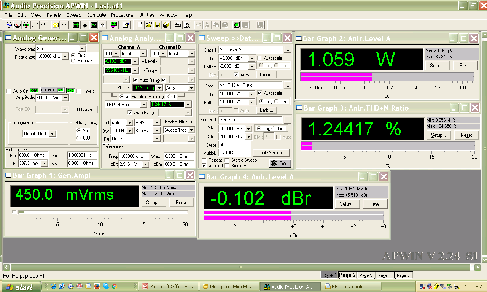The width and height of the screenshot is (487, 292).
Task: Open the procedure editor toolbar icon
Action: point(126,25)
